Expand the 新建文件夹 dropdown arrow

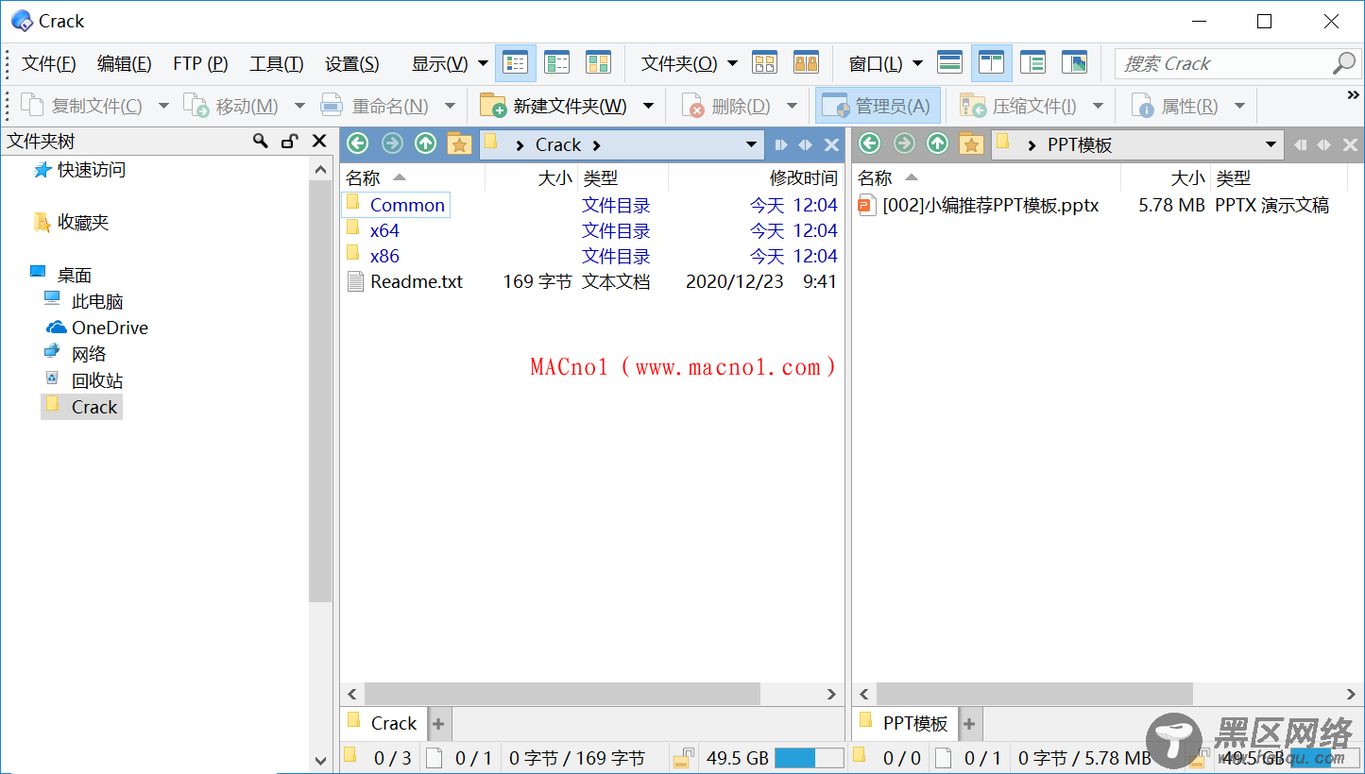(x=649, y=106)
